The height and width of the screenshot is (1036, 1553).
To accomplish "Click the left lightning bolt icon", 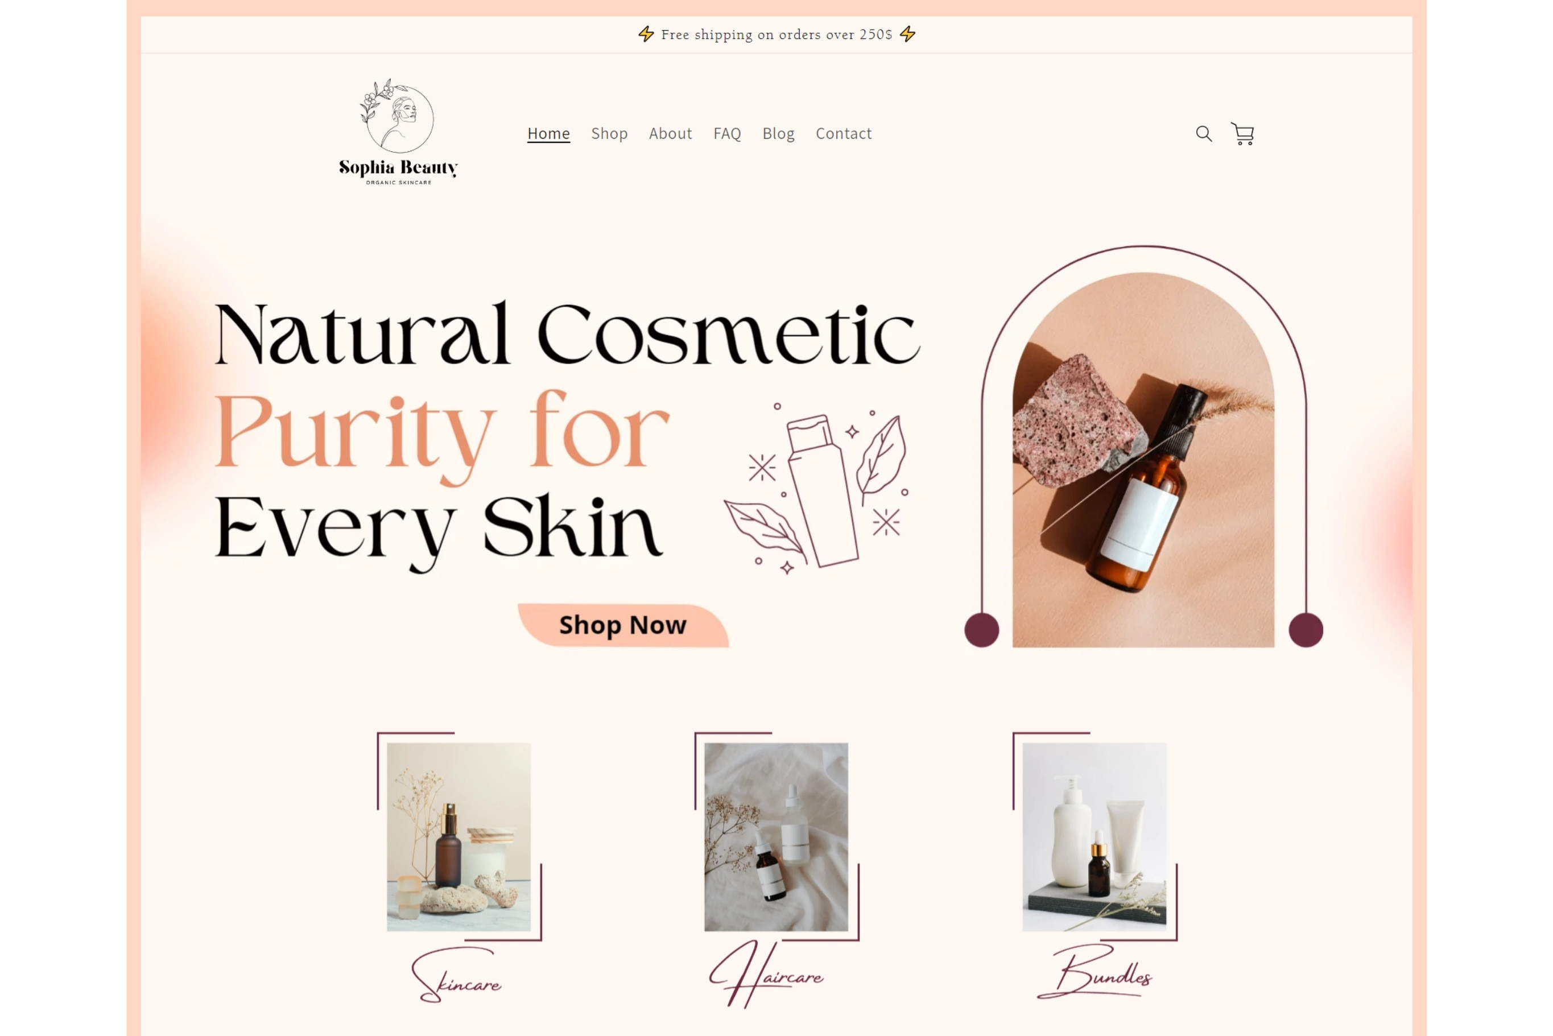I will [646, 34].
